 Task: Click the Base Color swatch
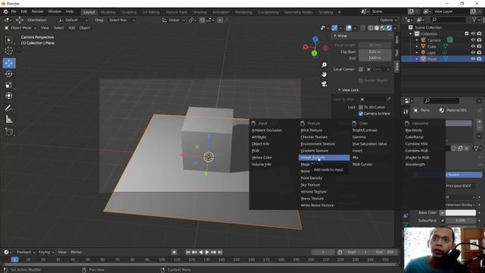(461, 213)
